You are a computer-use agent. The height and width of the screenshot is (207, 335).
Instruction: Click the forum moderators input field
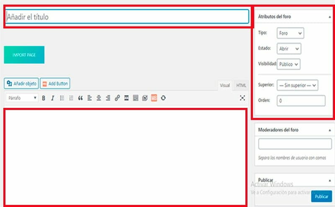tap(295, 144)
